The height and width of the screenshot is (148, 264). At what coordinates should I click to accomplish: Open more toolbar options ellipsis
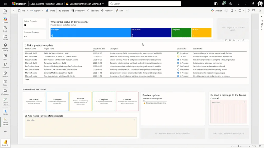click(127, 11)
